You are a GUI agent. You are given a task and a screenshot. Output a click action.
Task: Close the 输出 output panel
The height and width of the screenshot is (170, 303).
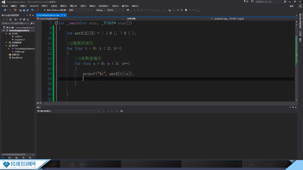click(x=296, y=107)
